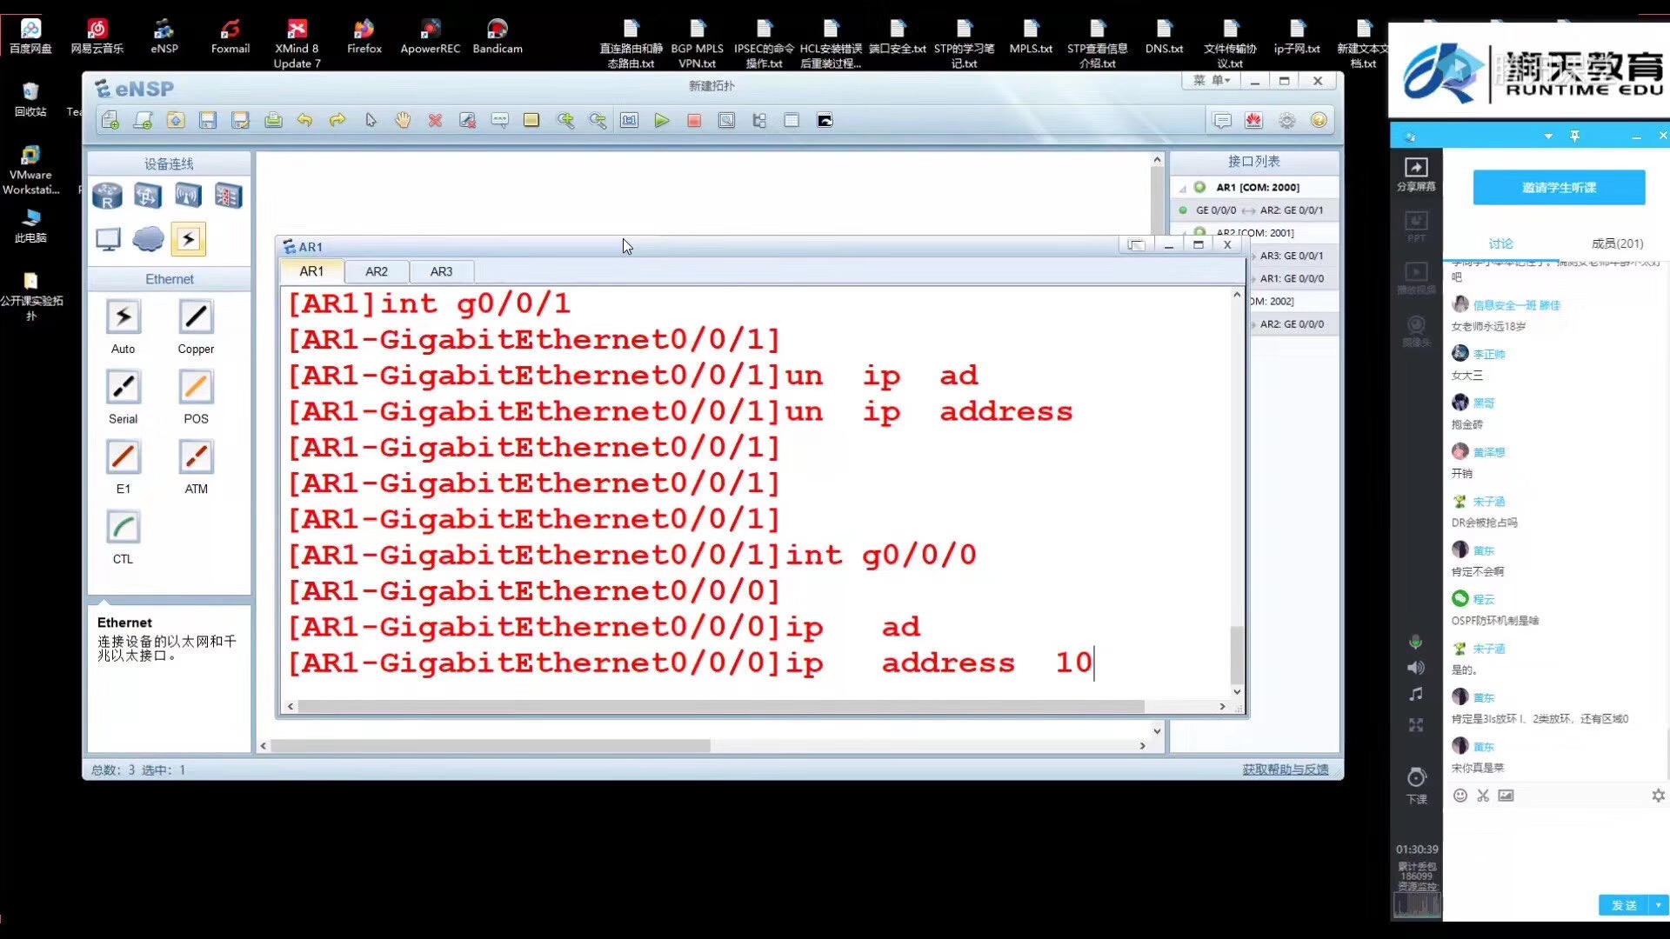Choose the router device category icon

[x=107, y=196]
